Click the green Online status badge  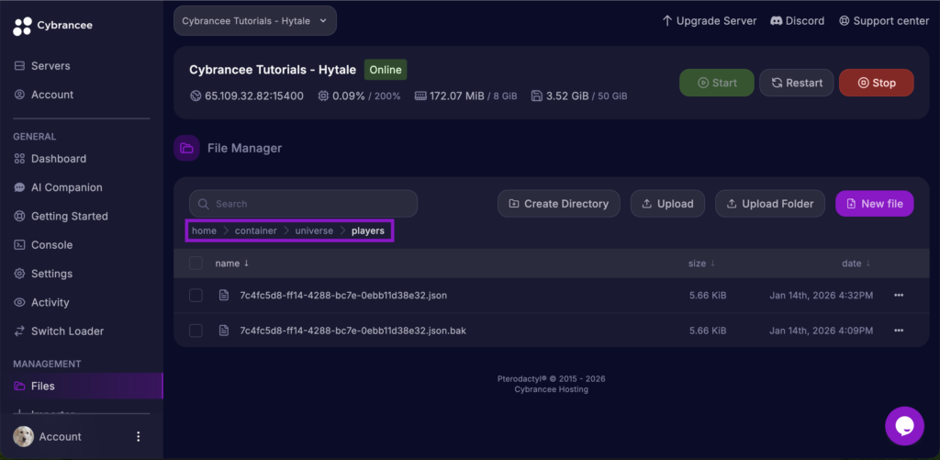386,70
